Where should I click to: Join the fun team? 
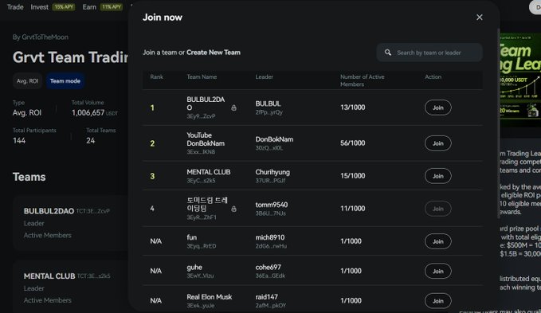[438, 241]
